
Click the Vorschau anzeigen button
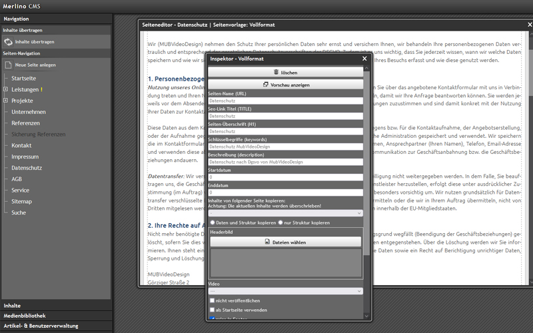point(285,85)
